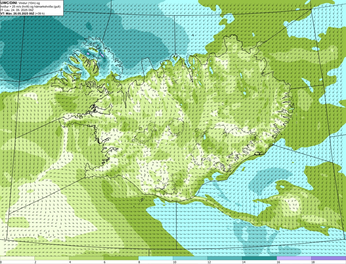Click the 8–10 m/s pale cyan legend swatch
Screen dimensions: 346x264
[x=156, y=258]
